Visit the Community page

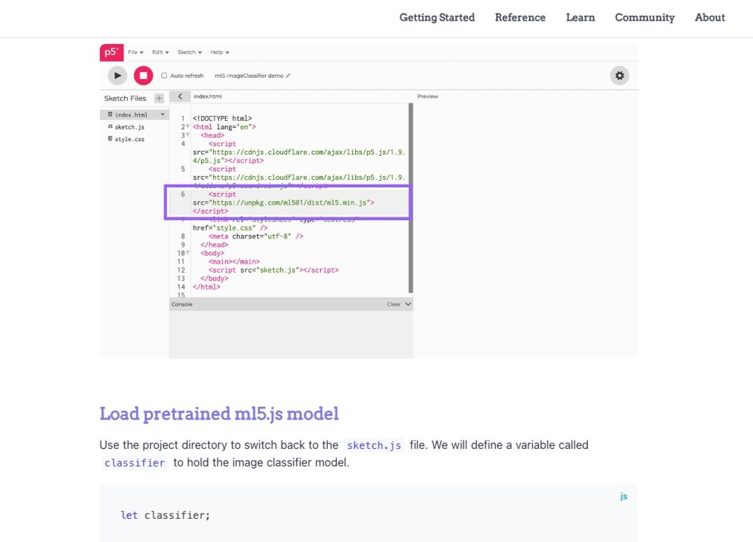(x=645, y=17)
